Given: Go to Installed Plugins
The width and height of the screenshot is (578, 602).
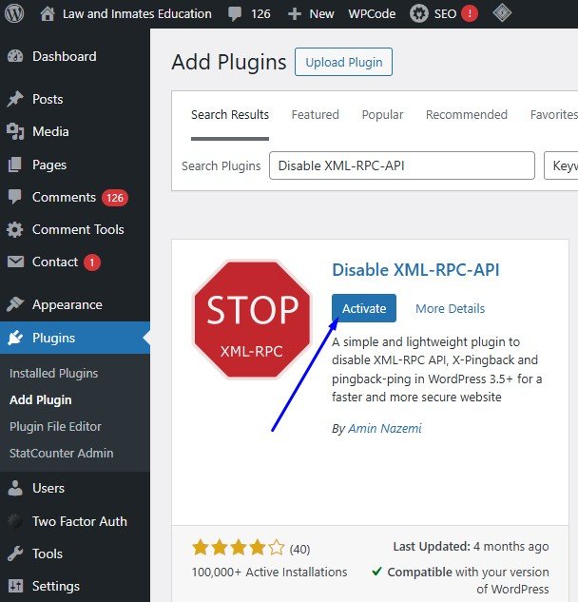Looking at the screenshot, I should (54, 373).
